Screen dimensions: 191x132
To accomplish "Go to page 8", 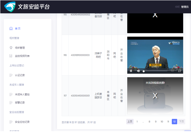I will click(x=149, y=121).
